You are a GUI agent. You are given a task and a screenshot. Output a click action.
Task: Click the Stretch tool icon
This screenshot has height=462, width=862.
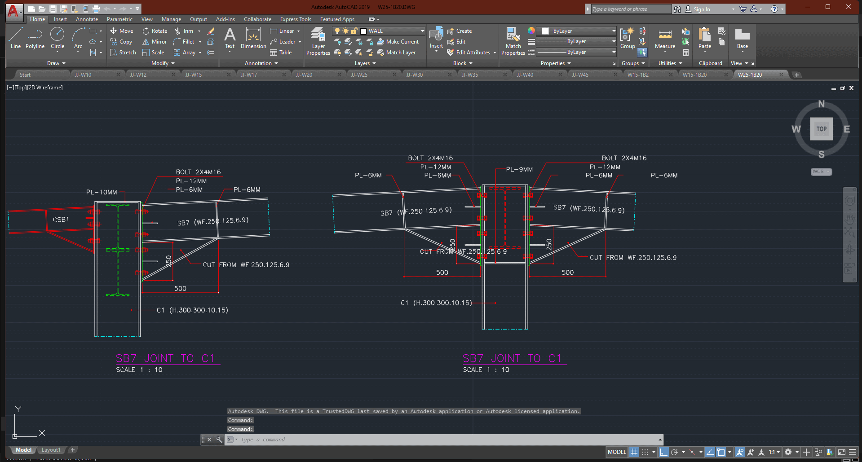click(114, 53)
